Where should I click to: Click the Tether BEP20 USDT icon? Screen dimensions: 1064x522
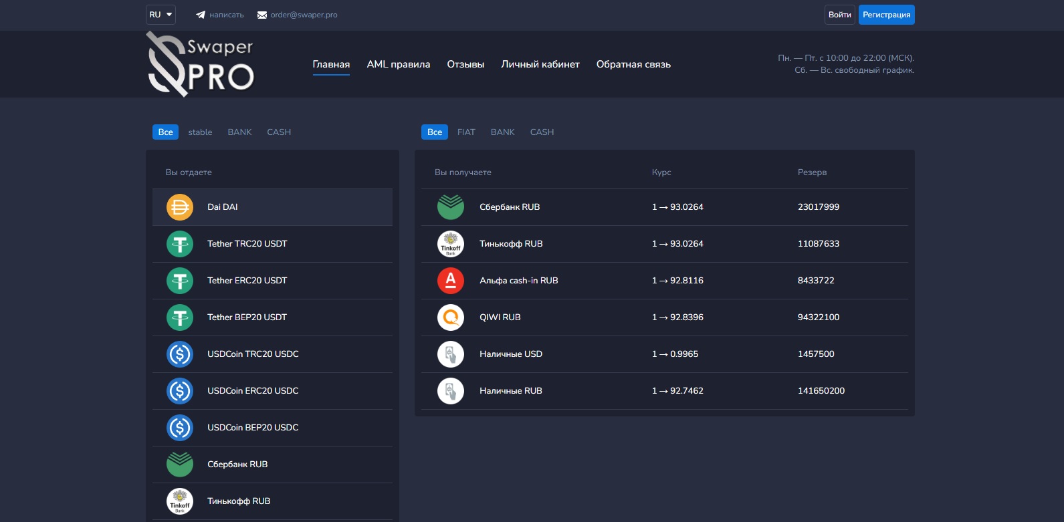coord(180,317)
